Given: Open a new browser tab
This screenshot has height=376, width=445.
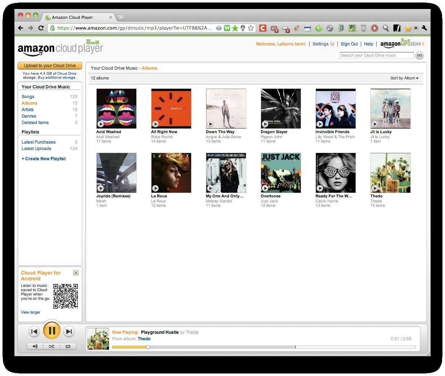Looking at the screenshot, I should pyautogui.click(x=121, y=17).
